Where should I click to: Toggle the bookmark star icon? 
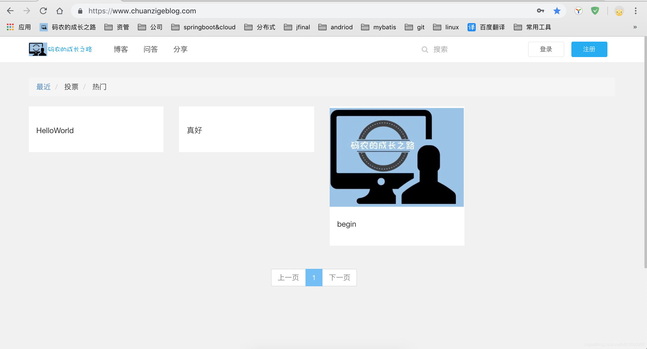point(557,11)
